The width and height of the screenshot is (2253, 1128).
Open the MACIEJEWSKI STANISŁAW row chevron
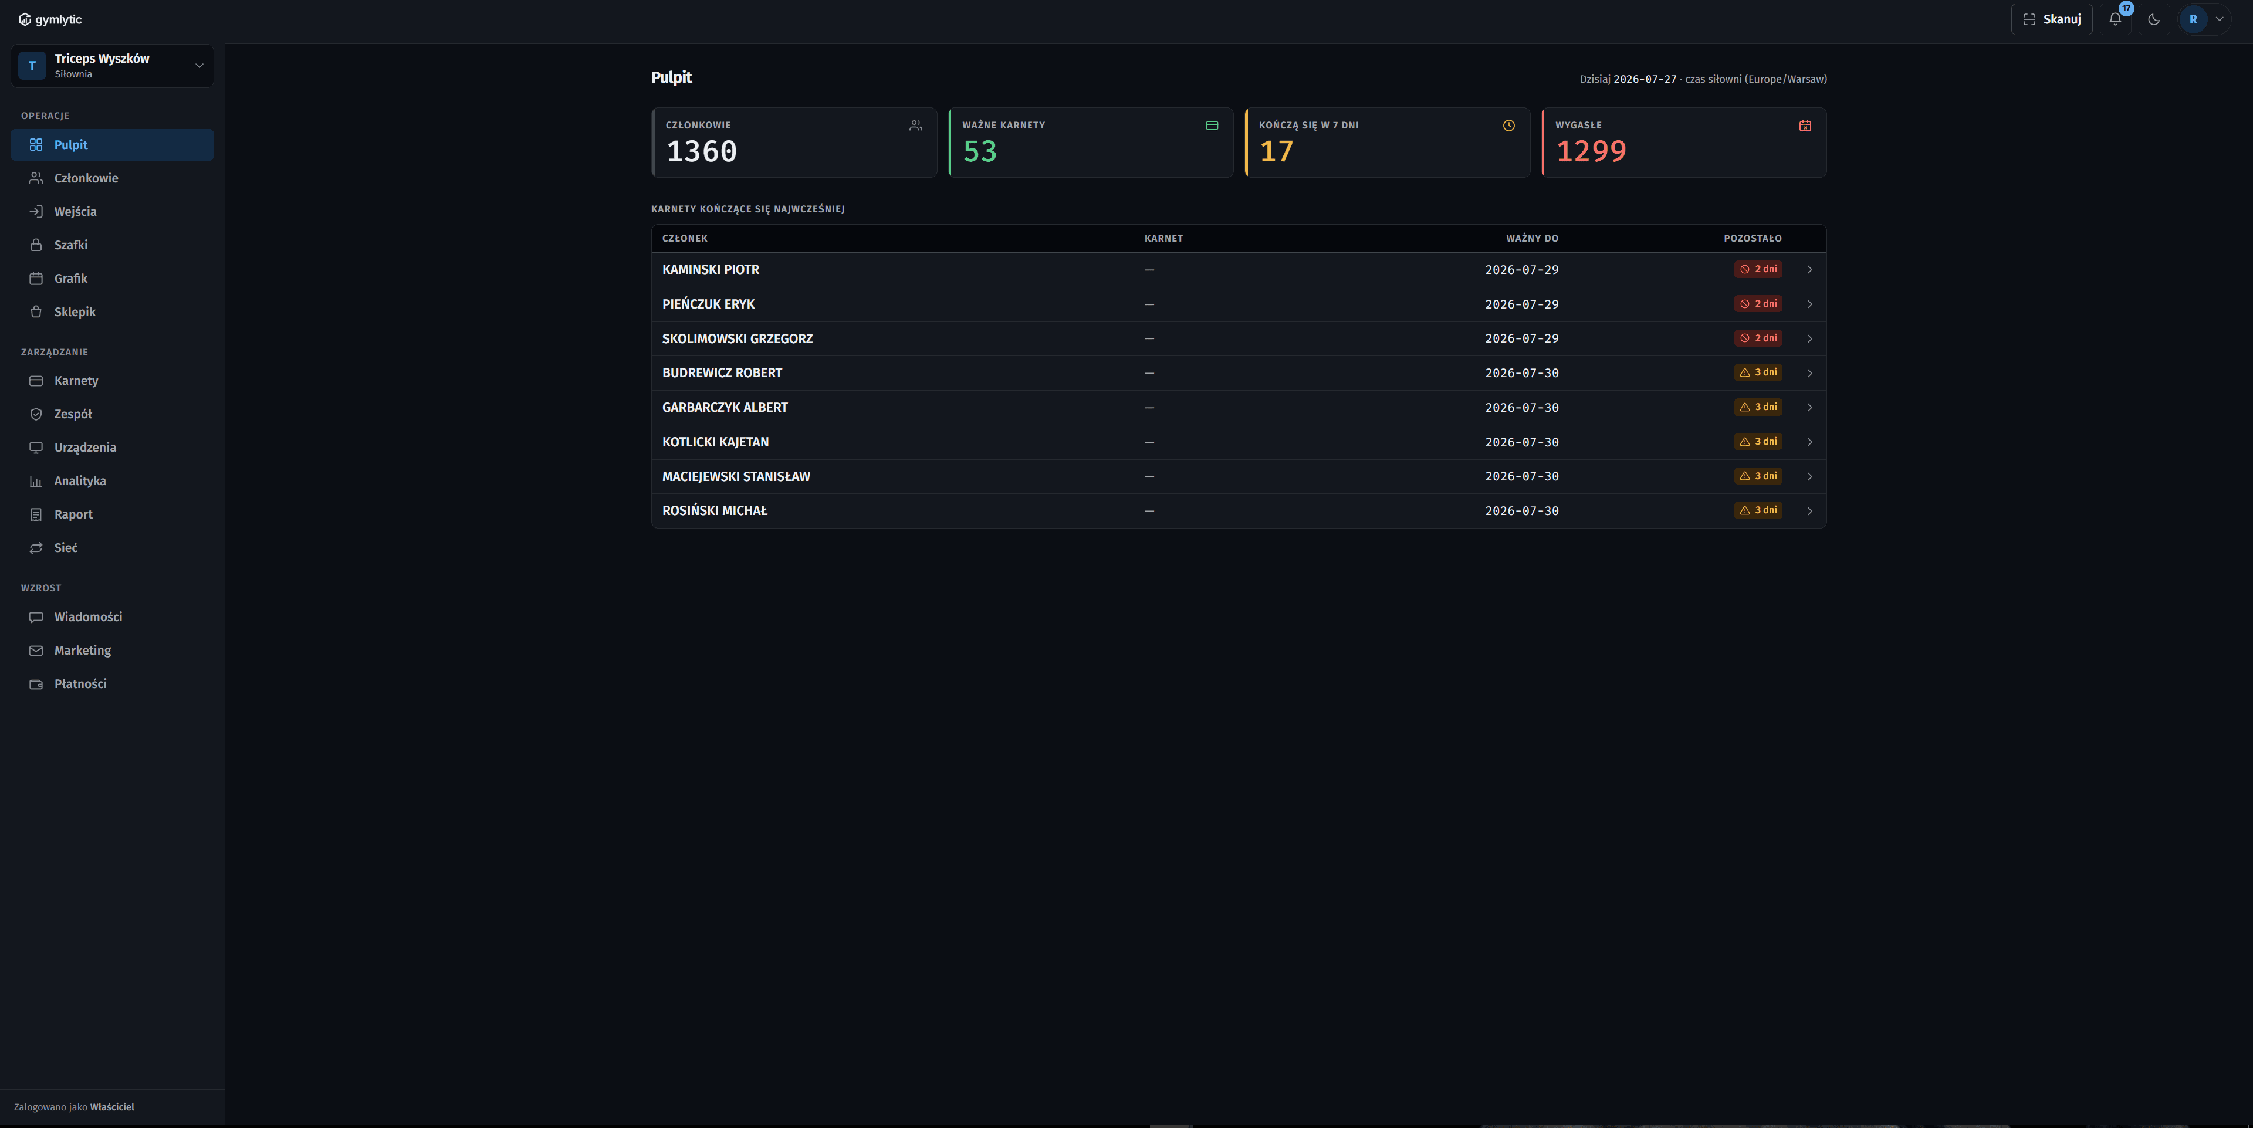point(1809,476)
